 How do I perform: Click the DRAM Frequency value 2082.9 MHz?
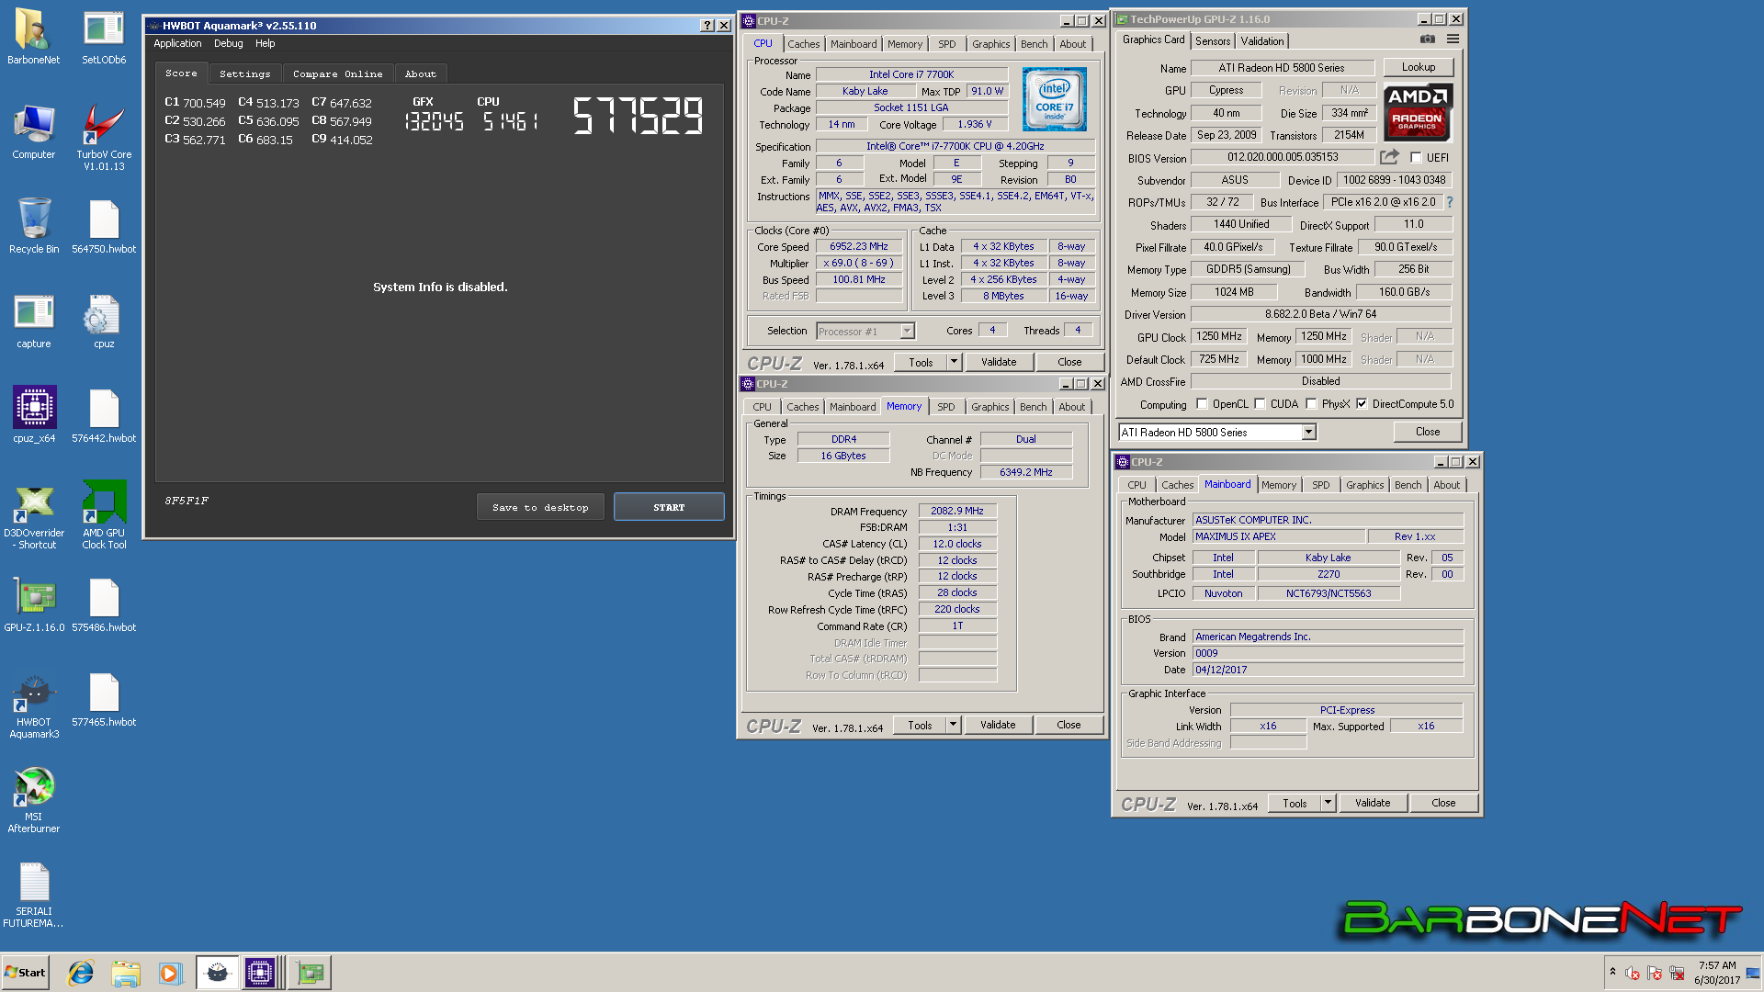[957, 512]
